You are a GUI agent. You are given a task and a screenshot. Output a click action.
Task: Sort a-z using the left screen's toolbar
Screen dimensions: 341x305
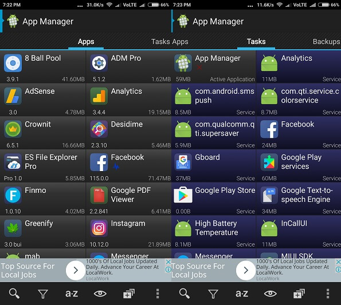72,294
